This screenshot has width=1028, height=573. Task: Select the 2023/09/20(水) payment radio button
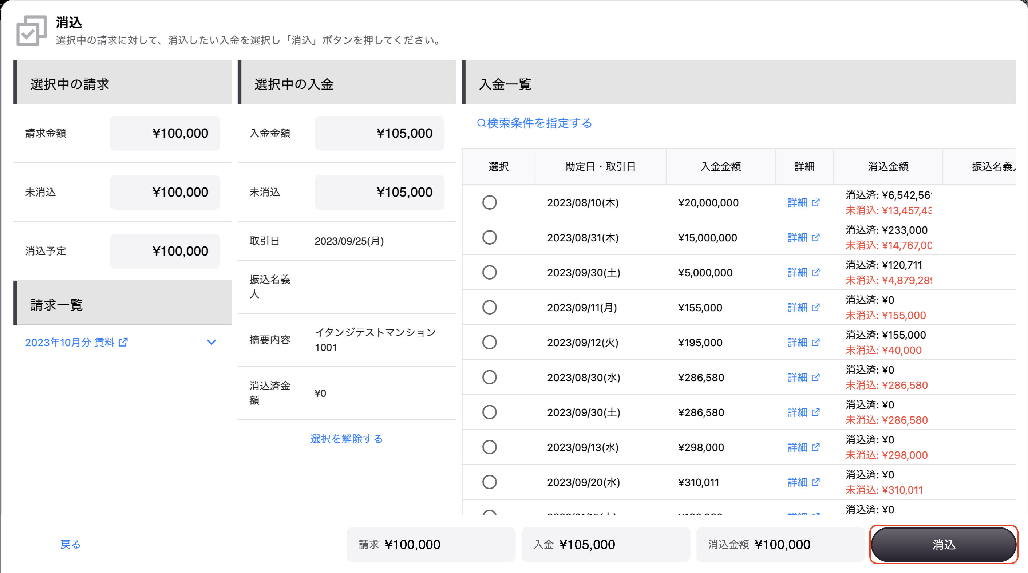click(x=489, y=482)
